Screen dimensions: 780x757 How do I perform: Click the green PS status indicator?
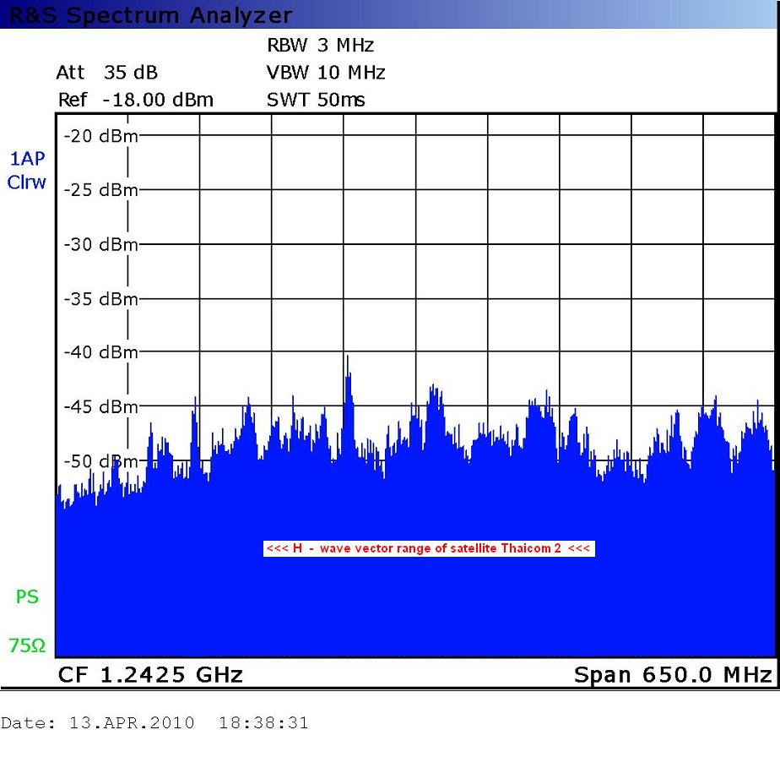pyautogui.click(x=27, y=597)
